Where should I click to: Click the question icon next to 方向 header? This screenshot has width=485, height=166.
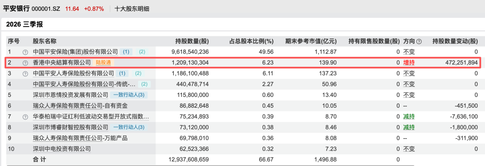(x=419, y=41)
